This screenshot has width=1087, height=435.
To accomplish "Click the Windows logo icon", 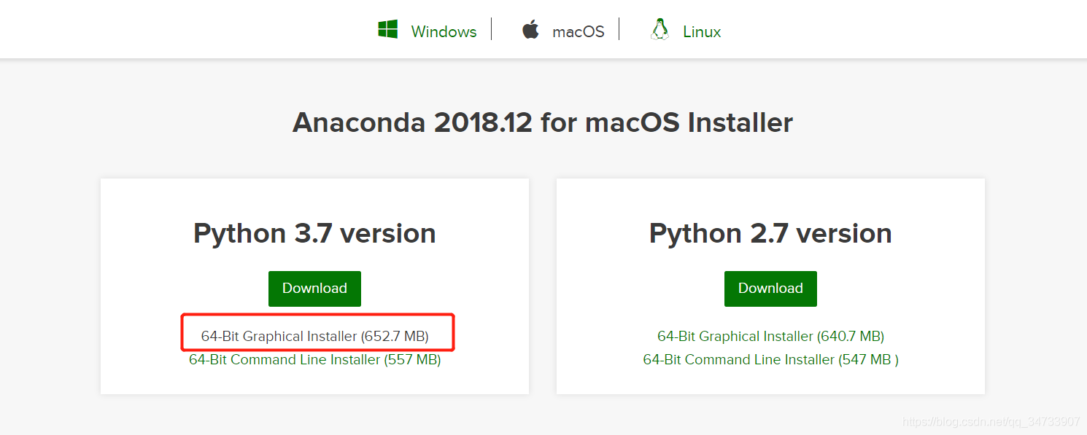I will click(x=387, y=30).
